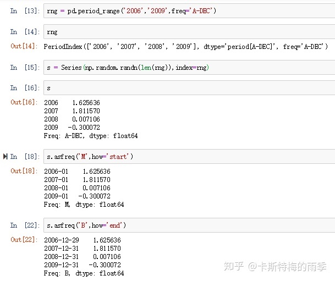Click the In [14]: prompt label
This screenshot has height=281, width=335.
pos(25,32)
